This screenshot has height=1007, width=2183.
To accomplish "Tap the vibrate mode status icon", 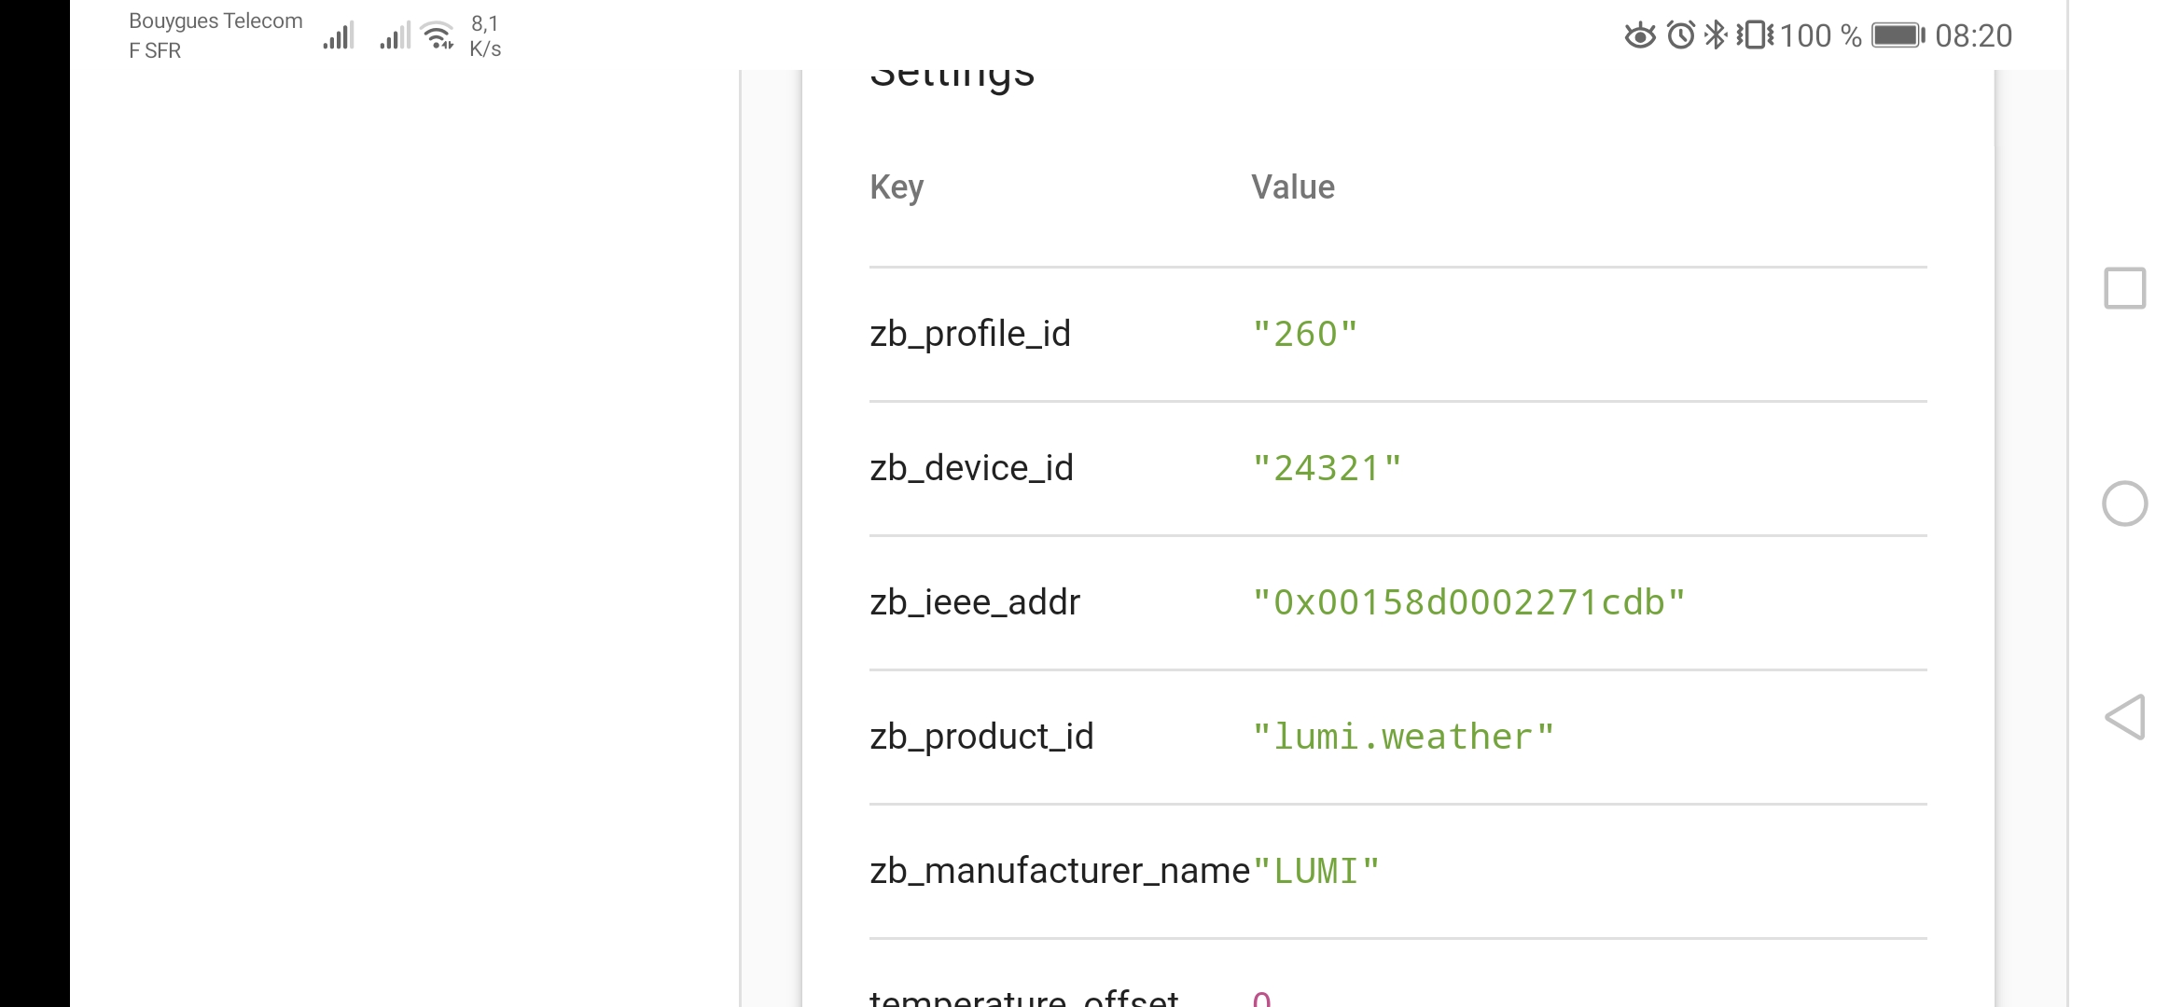I will pyautogui.click(x=1754, y=35).
